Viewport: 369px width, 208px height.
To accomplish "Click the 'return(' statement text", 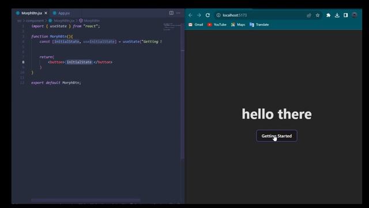I will coord(47,57).
